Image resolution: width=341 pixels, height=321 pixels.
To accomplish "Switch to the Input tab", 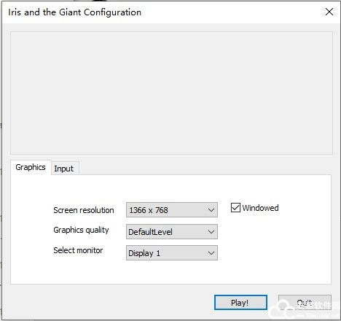I will (x=64, y=169).
